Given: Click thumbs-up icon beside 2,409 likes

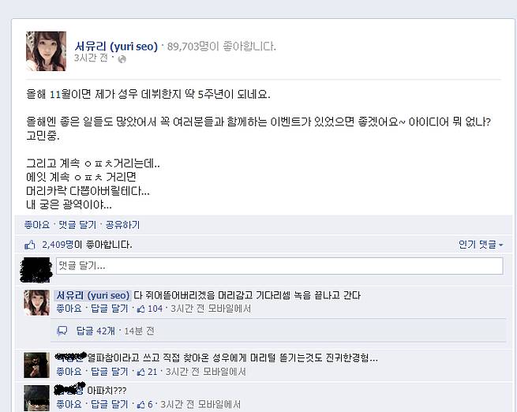Looking at the screenshot, I should pyautogui.click(x=30, y=245).
